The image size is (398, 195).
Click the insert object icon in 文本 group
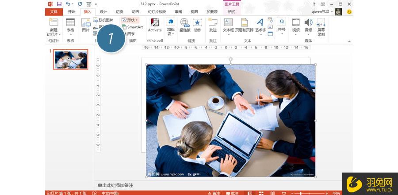pos(270,33)
